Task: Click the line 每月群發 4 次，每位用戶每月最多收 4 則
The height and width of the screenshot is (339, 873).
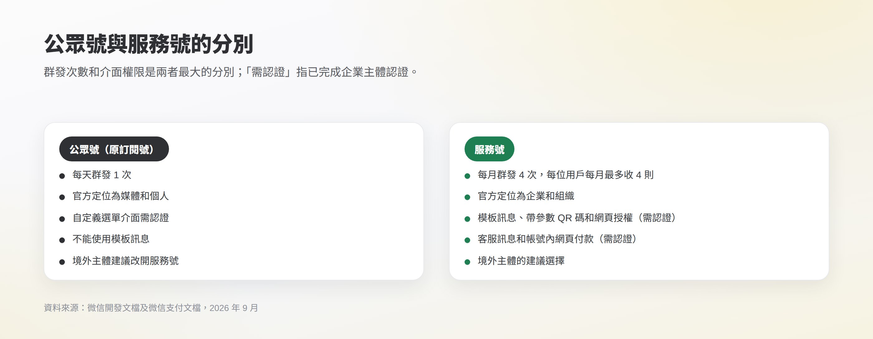Action: (566, 175)
